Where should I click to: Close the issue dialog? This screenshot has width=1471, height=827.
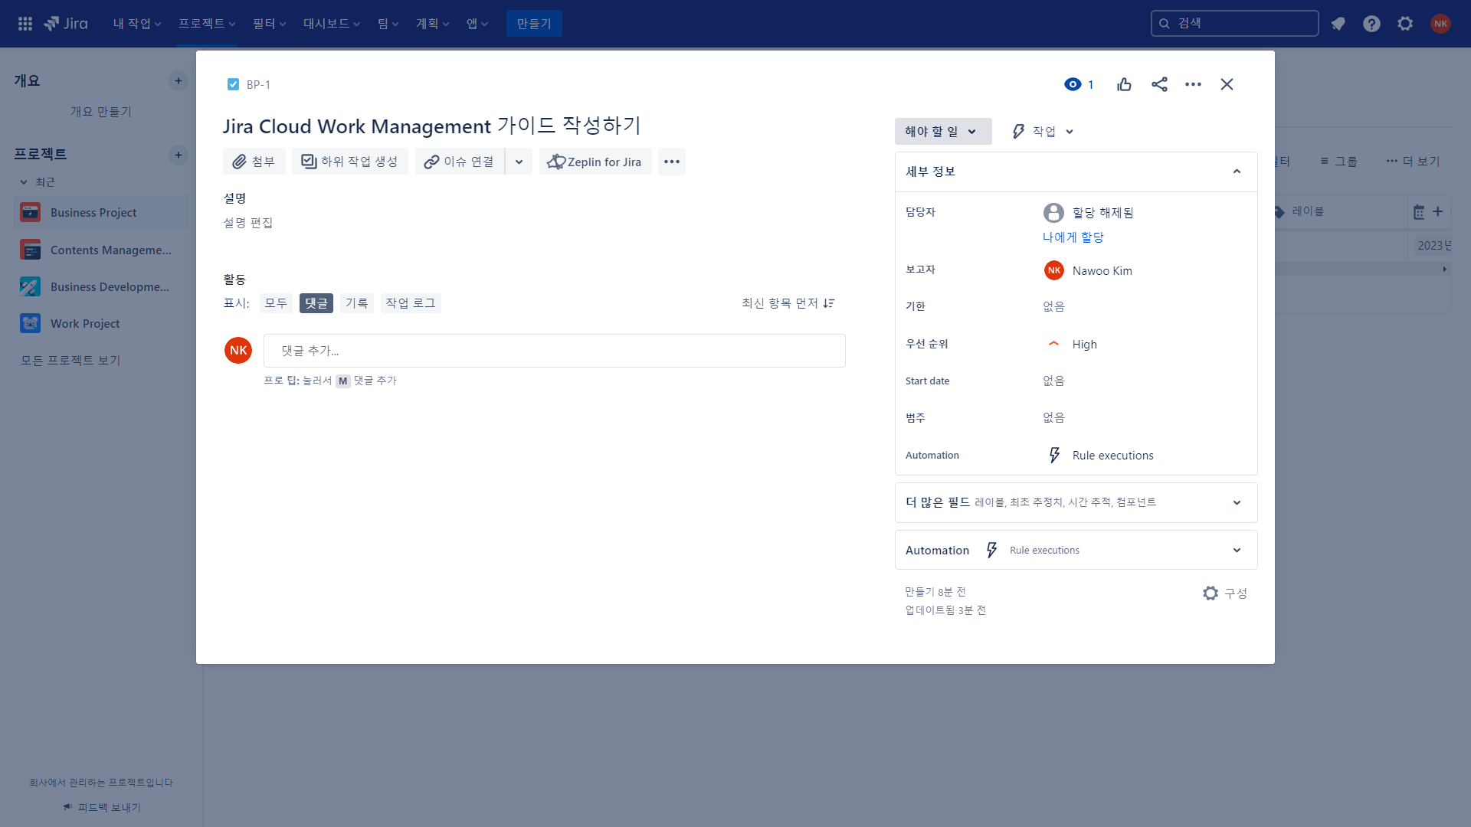(x=1227, y=84)
